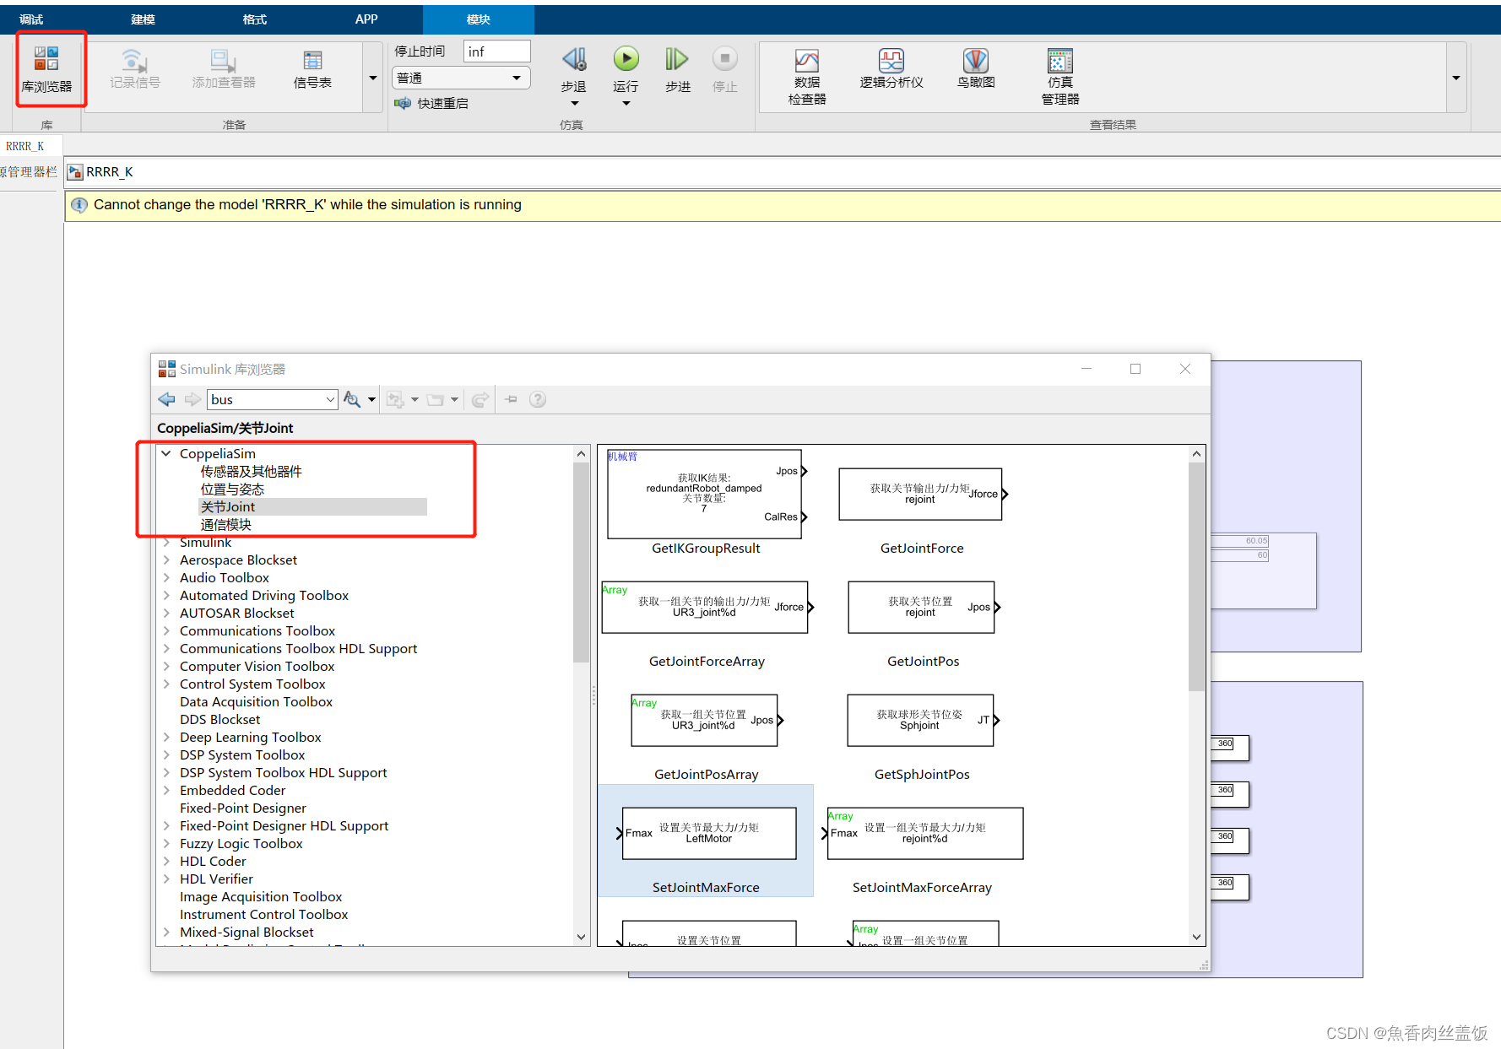Click the 停止时间 inf input field
Viewport: 1501px width, 1049px height.
coord(496,51)
